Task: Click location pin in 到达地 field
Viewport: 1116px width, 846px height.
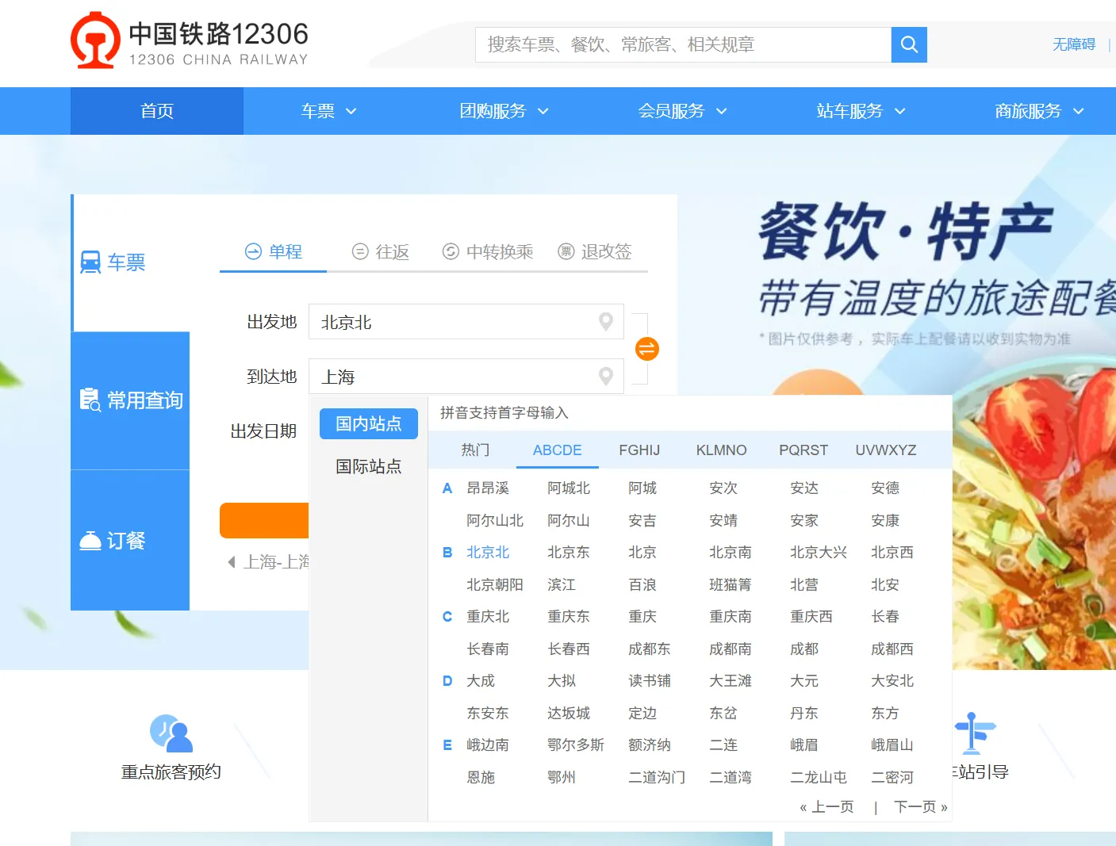Action: pyautogui.click(x=606, y=377)
